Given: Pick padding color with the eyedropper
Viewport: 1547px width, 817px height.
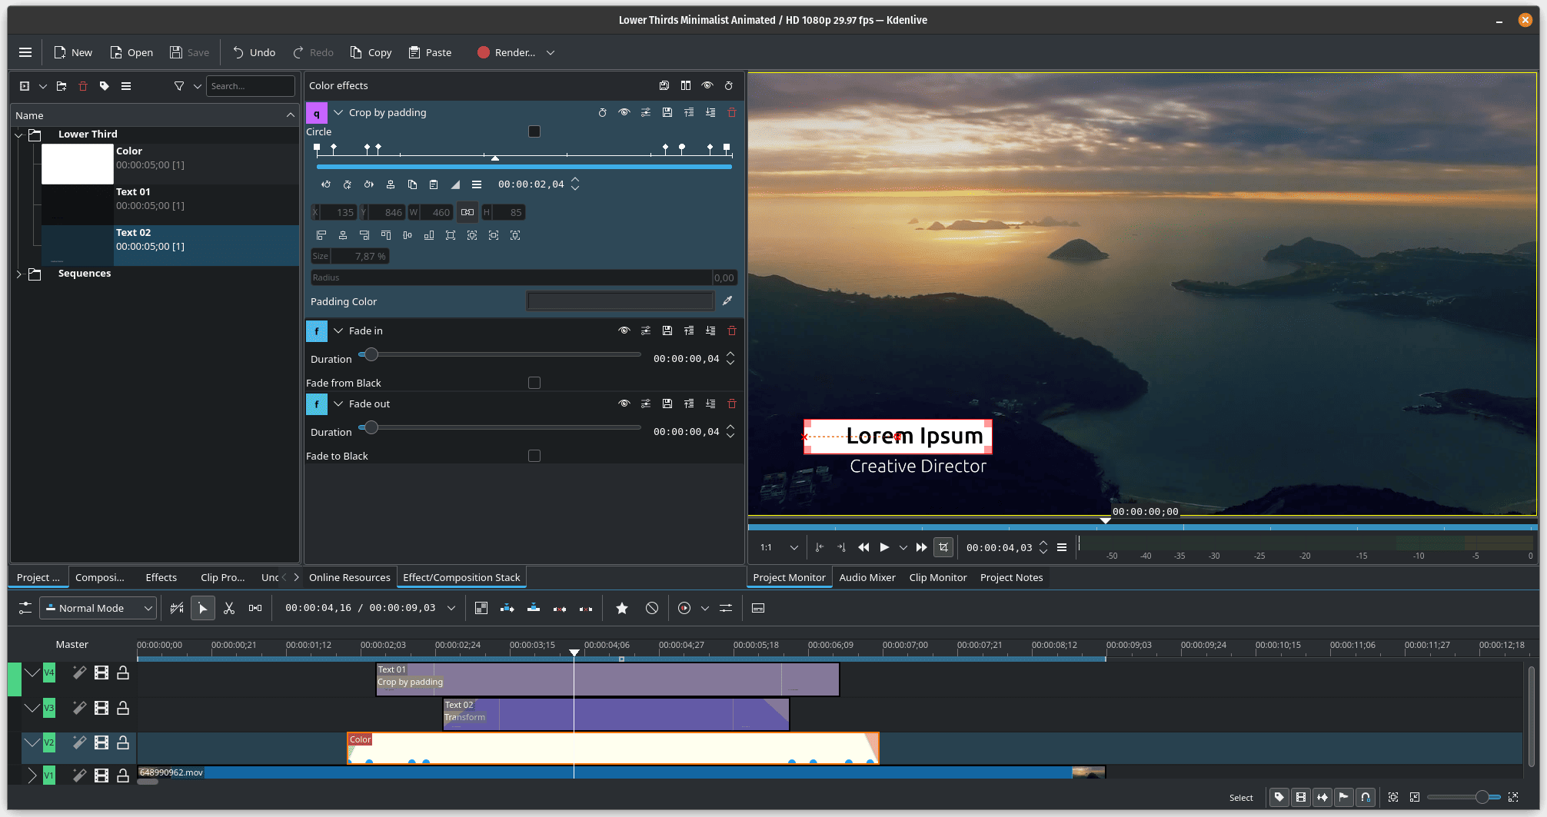Looking at the screenshot, I should (x=727, y=301).
